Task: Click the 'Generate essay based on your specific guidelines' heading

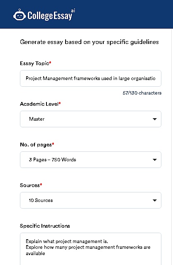Action: [89, 42]
